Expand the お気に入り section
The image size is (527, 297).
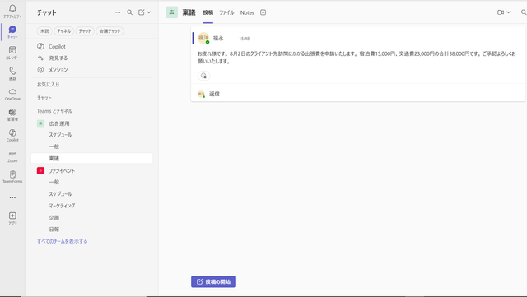(x=48, y=85)
